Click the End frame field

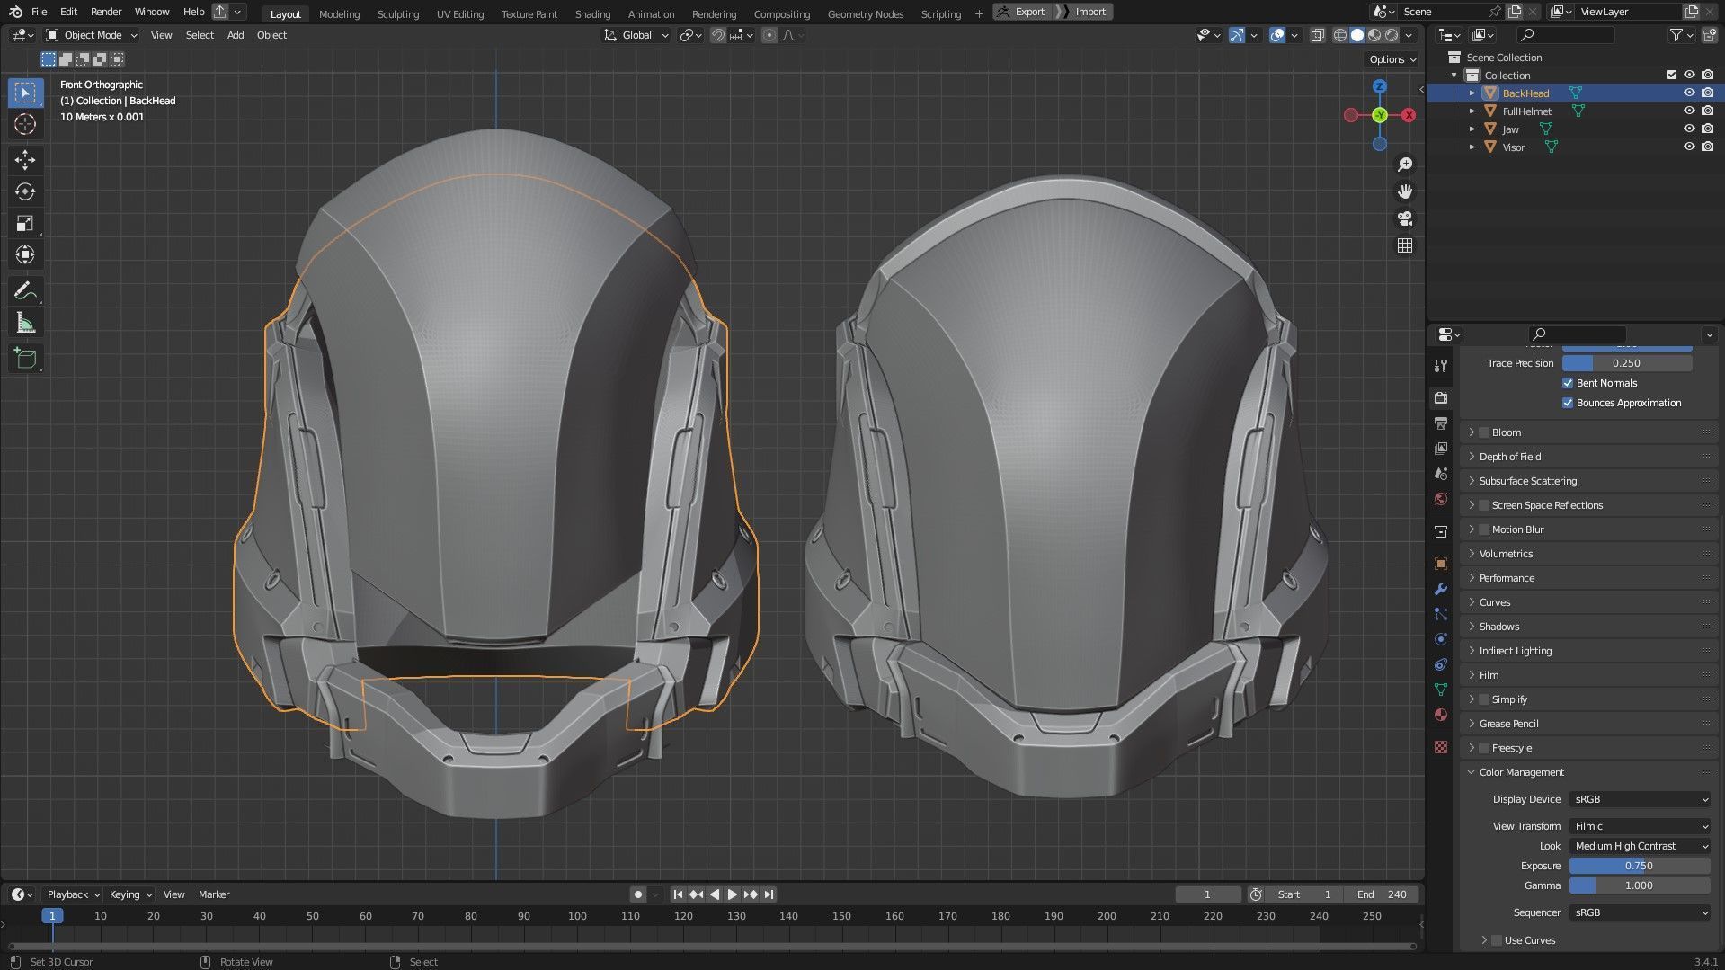pyautogui.click(x=1383, y=894)
